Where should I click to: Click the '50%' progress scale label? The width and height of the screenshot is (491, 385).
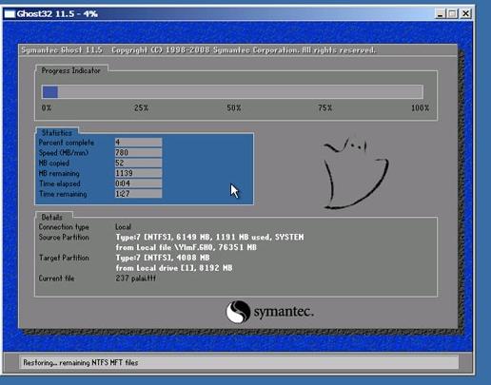(234, 108)
